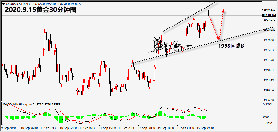The image size is (278, 132).
Task: Click the 1967.070 price axis label
Action: click(x=269, y=20)
